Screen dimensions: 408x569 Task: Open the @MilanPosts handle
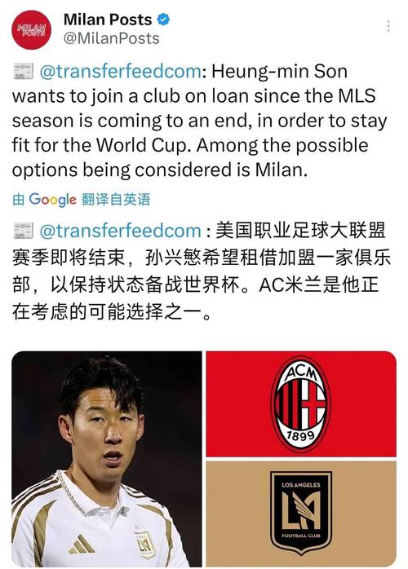(x=112, y=38)
